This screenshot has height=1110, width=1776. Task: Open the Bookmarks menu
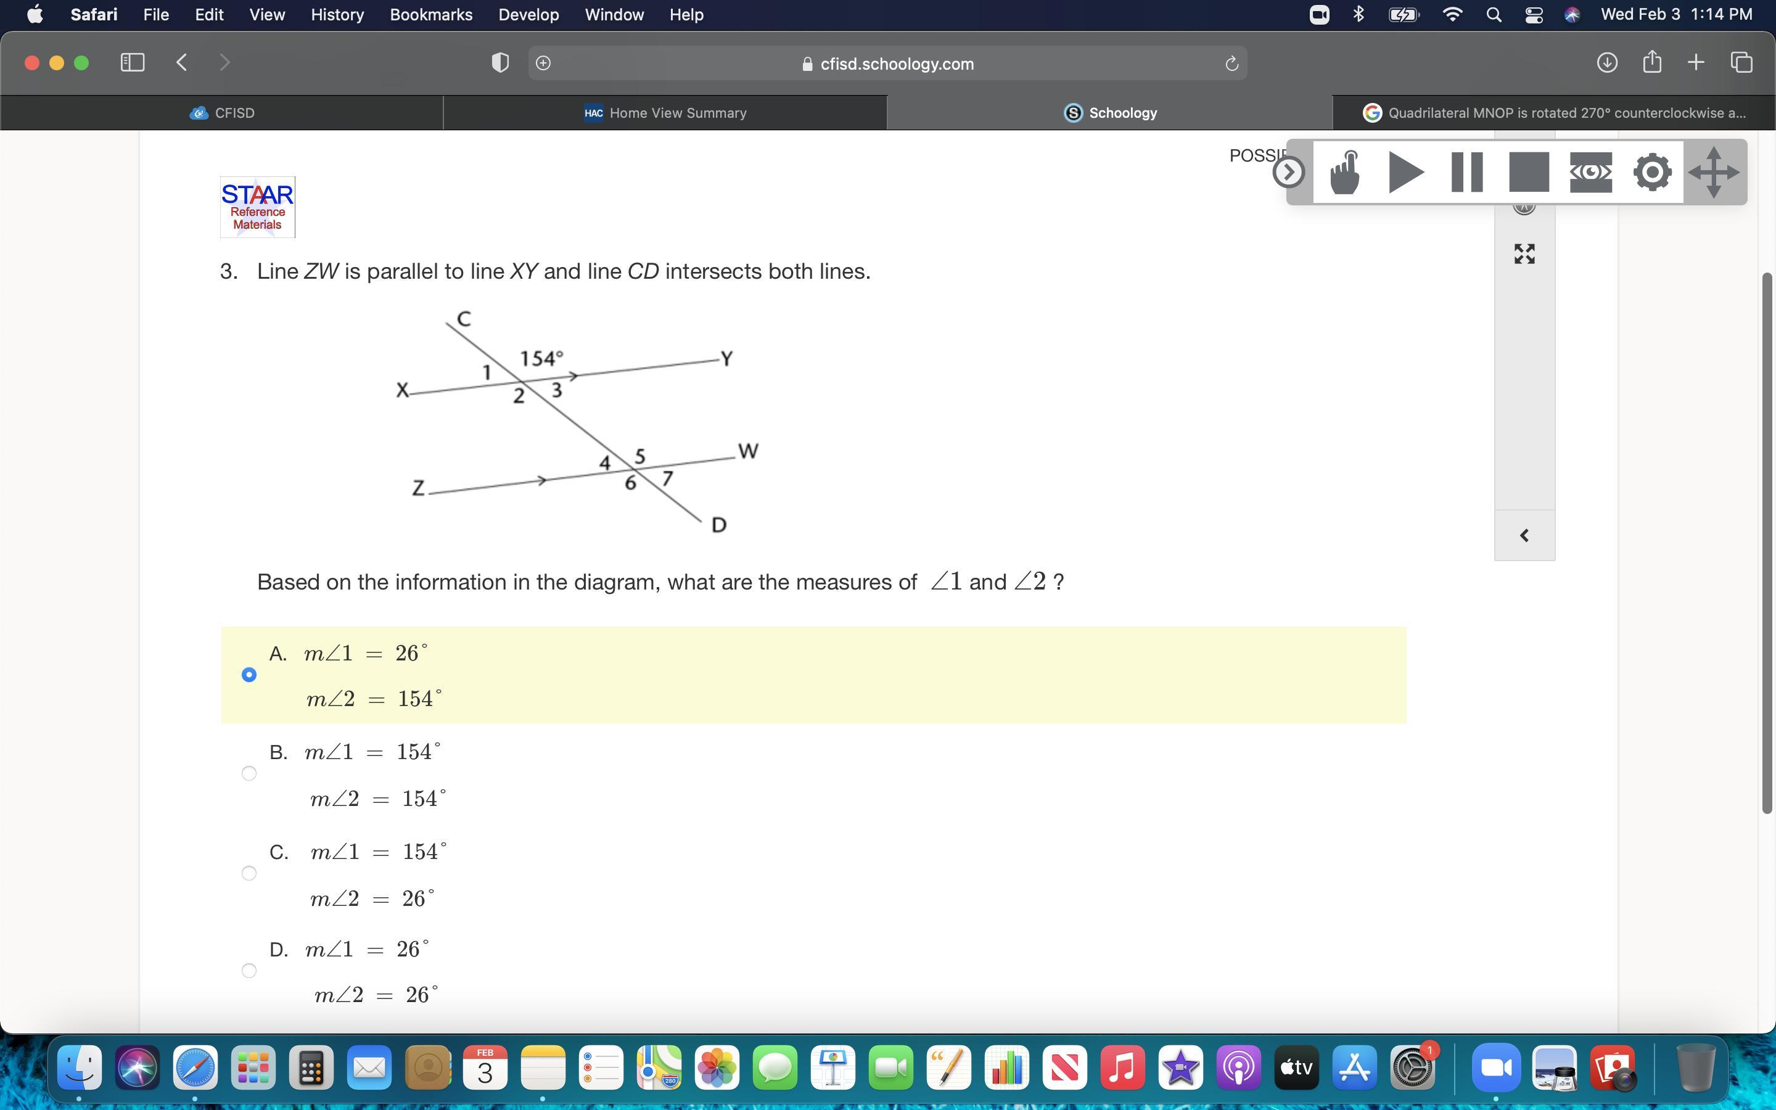[431, 15]
